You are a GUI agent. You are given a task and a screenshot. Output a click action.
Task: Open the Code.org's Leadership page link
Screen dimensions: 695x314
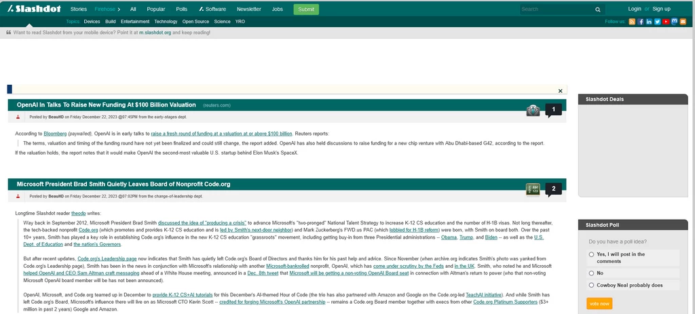[107, 258]
